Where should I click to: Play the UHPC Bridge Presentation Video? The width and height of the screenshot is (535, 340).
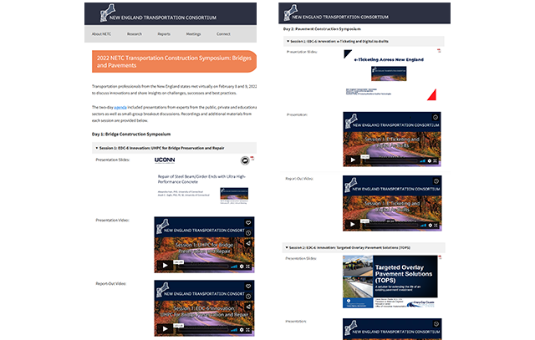pos(166,266)
